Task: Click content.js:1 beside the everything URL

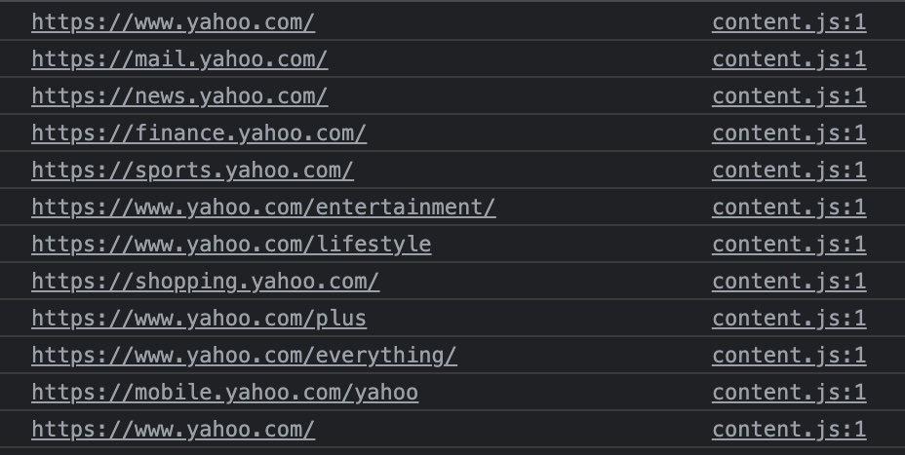Action: 789,356
